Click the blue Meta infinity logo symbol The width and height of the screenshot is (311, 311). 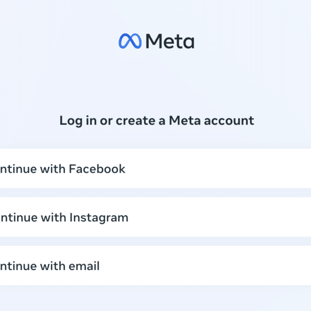click(130, 41)
